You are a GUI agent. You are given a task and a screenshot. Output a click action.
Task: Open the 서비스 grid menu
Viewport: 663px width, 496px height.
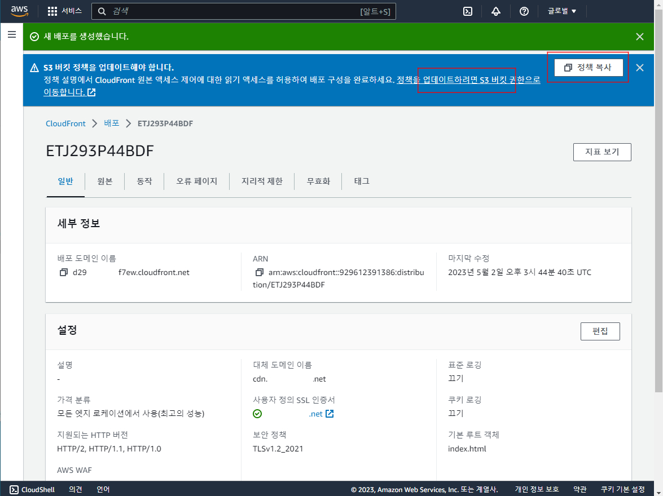coord(65,11)
